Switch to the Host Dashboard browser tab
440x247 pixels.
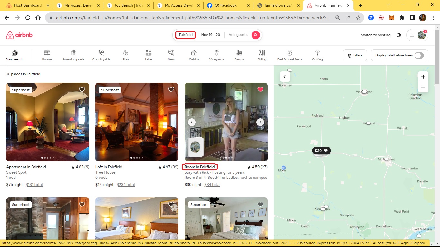pos(27,5)
